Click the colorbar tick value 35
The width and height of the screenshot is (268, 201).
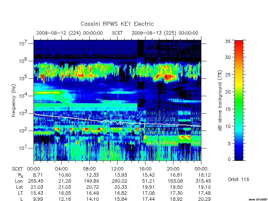point(228,41)
